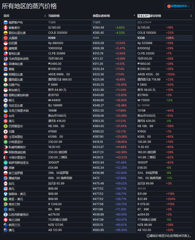Viewport: 195px width, 240px height.
Task: Click the Argentina flag icon for 阿根廷比索
Action: click(6, 74)
